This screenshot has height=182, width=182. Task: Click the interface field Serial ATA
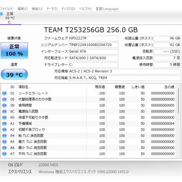[94, 52]
